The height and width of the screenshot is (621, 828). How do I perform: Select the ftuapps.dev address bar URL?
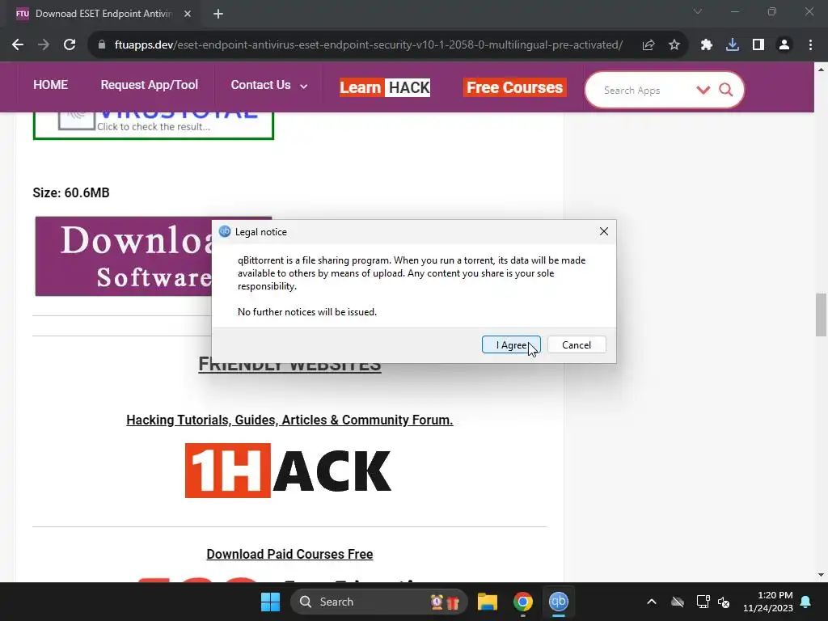368,45
